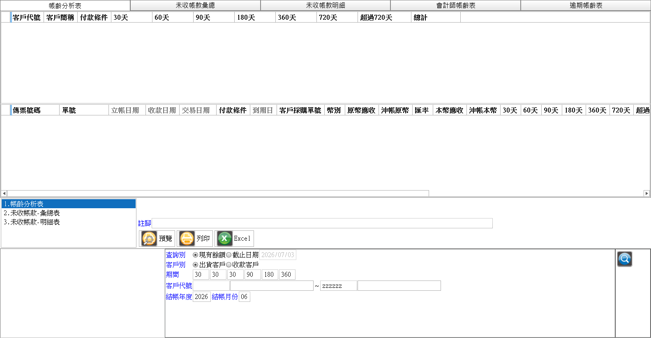
Task: Click the 180天 header in upper grid
Action: click(x=255, y=18)
